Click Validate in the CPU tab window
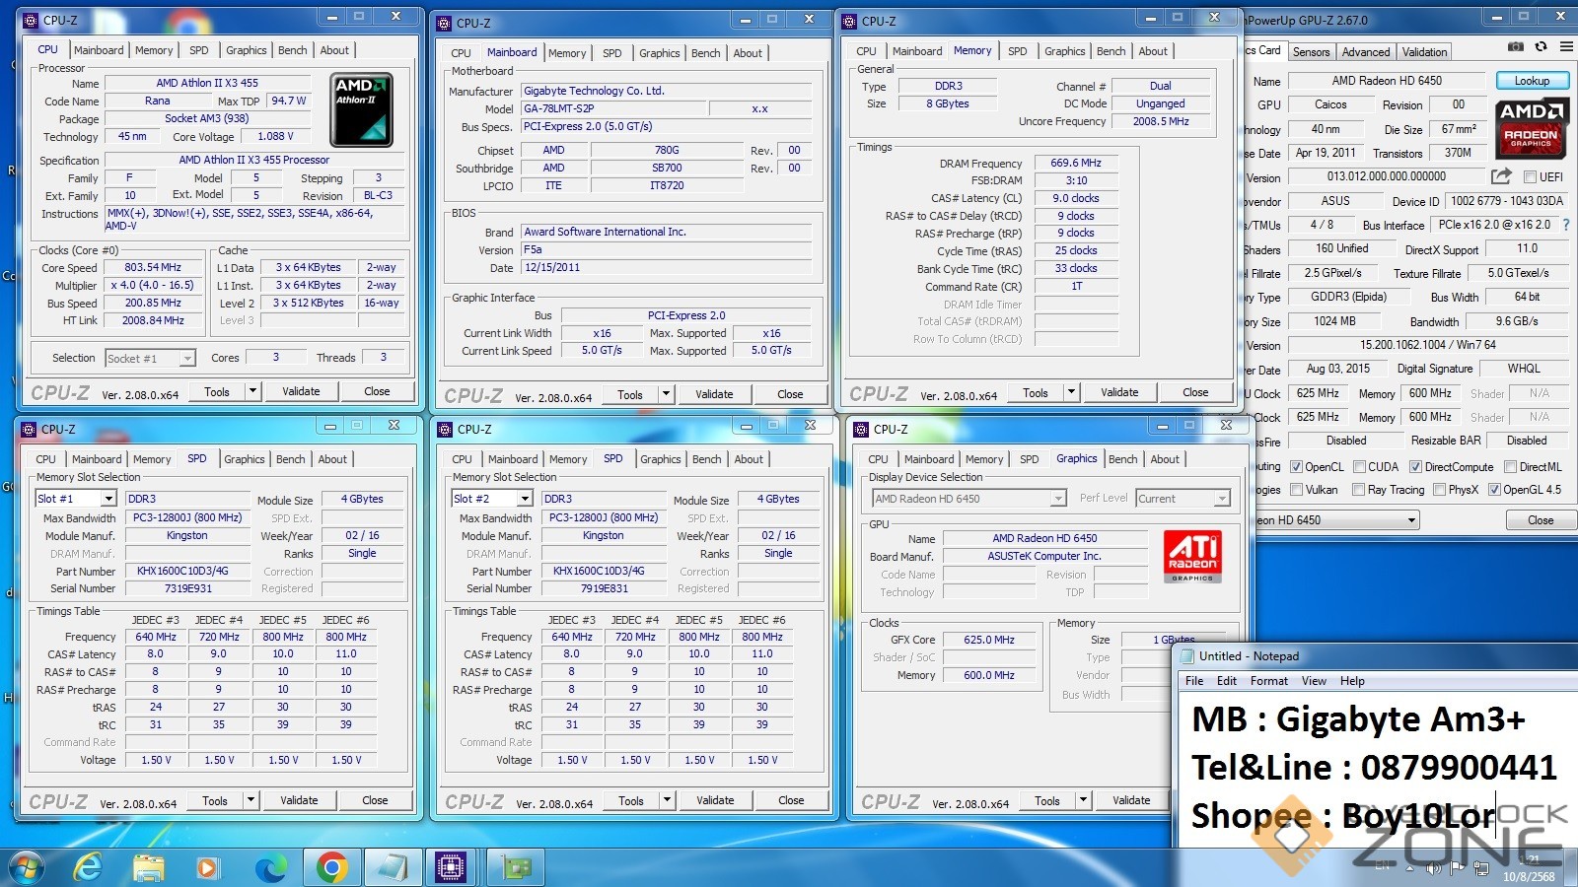1578x887 pixels. 301,391
